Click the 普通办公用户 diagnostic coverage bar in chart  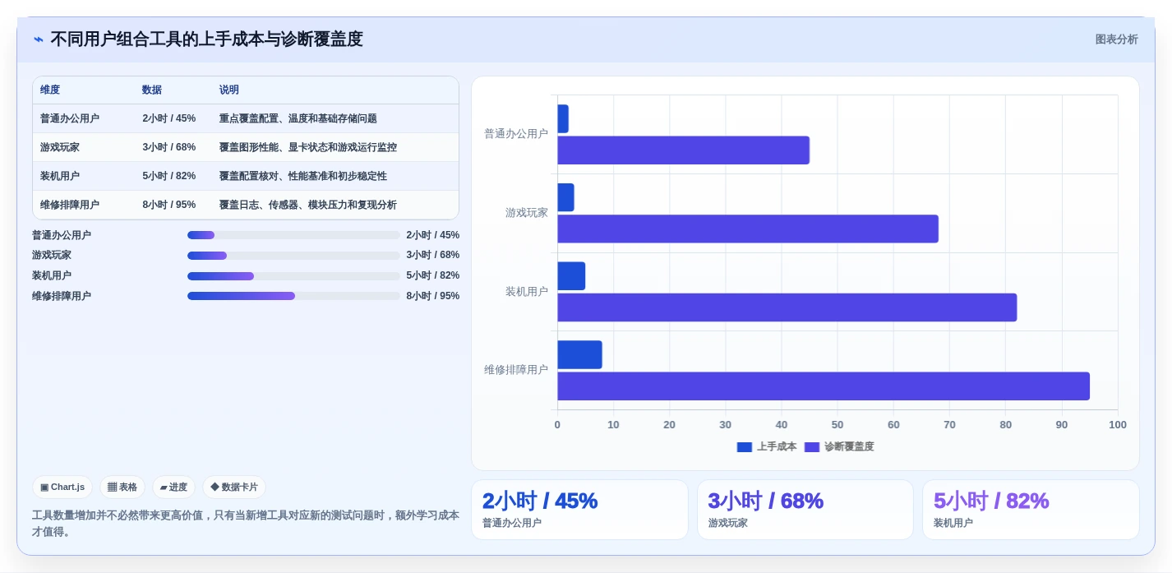(683, 150)
